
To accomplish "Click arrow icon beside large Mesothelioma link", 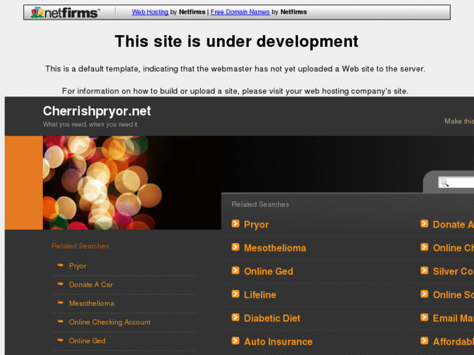I will click(x=235, y=247).
